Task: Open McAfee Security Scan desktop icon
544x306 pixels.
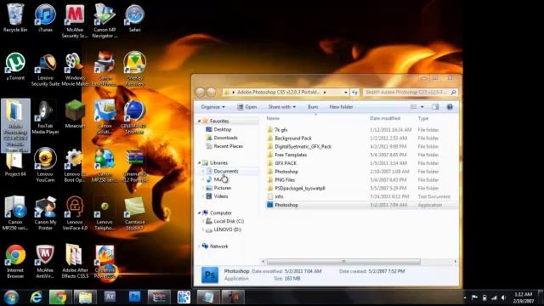Action: (75, 20)
